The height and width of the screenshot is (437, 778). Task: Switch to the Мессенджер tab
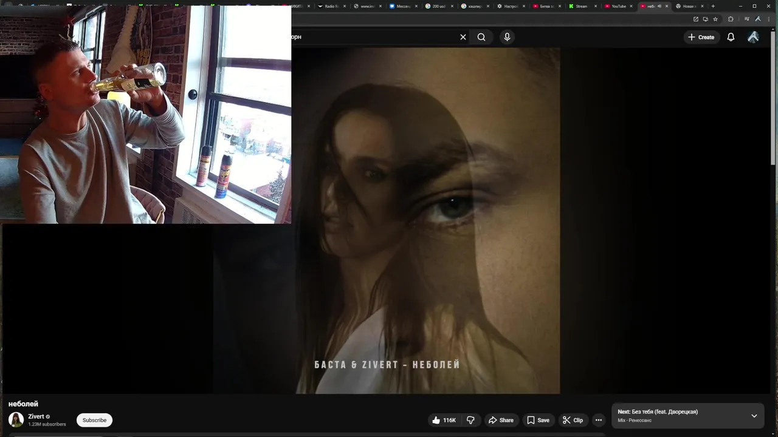coord(403,6)
